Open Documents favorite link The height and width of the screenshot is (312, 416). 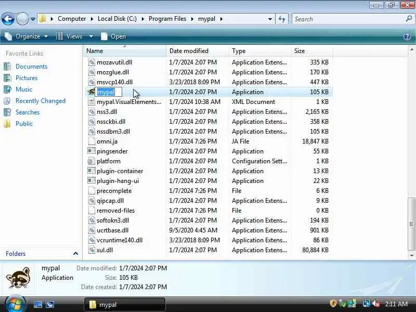click(31, 67)
